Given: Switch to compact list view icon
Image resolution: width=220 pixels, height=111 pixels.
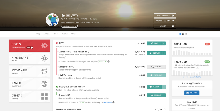Looking at the screenshot, I should [186, 34].
